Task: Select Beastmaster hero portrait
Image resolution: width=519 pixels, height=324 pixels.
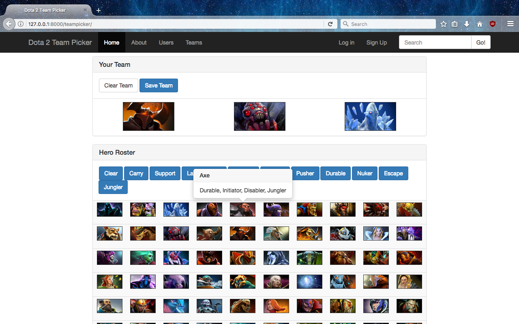Action: (343, 209)
